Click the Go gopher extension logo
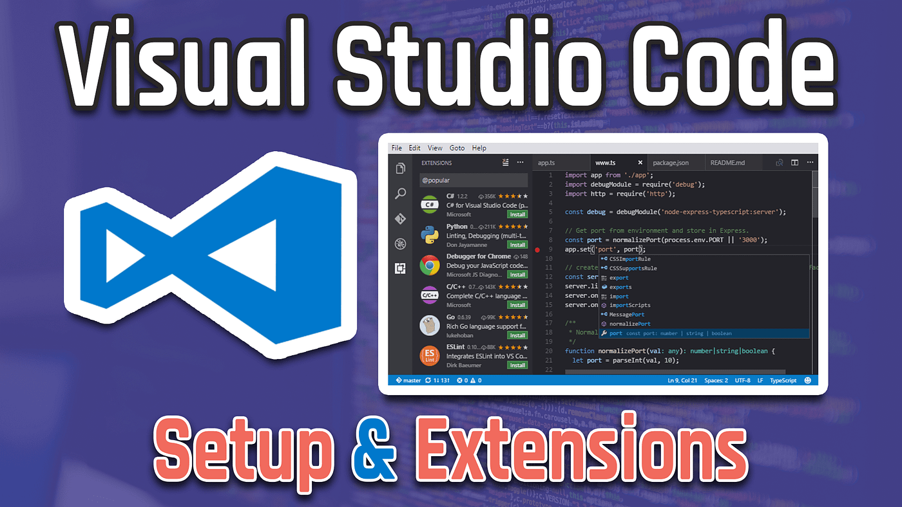Viewport: 902px width, 507px height. click(x=430, y=326)
